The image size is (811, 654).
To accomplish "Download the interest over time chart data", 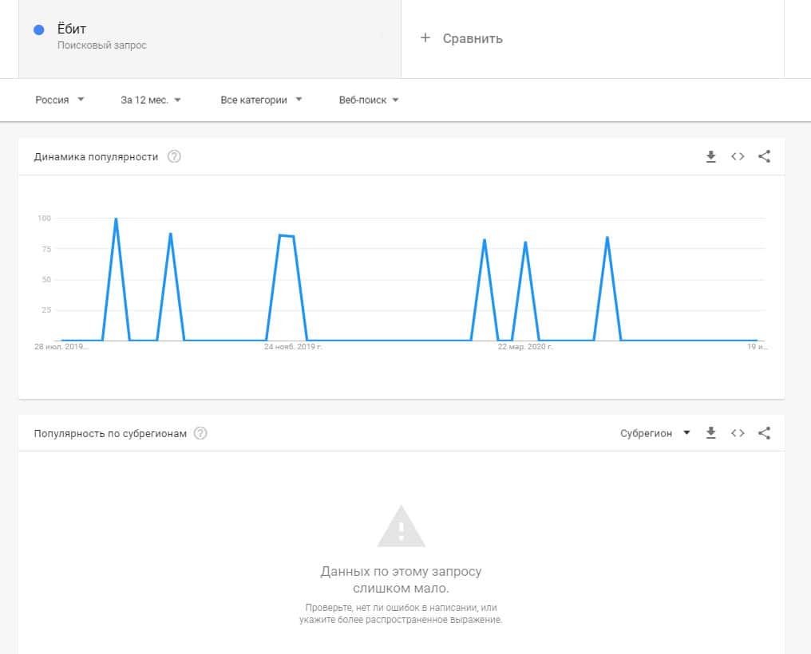I will point(711,157).
